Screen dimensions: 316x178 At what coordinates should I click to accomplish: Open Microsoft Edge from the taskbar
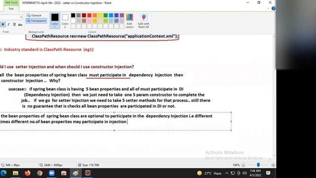pos(3,173)
